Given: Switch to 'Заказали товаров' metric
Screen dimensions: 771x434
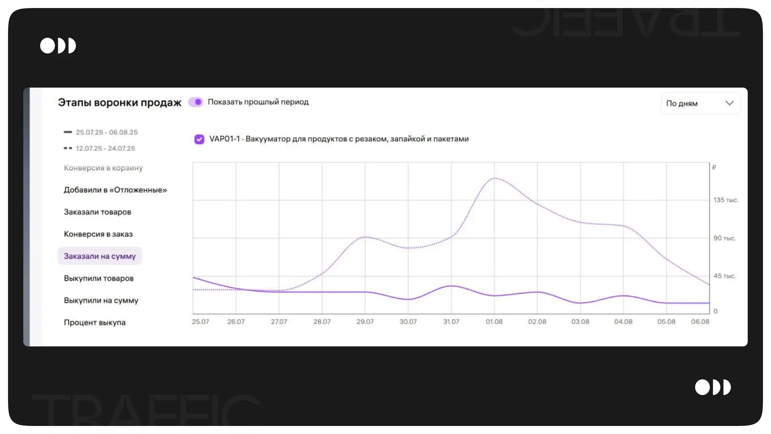Looking at the screenshot, I should click(x=98, y=212).
